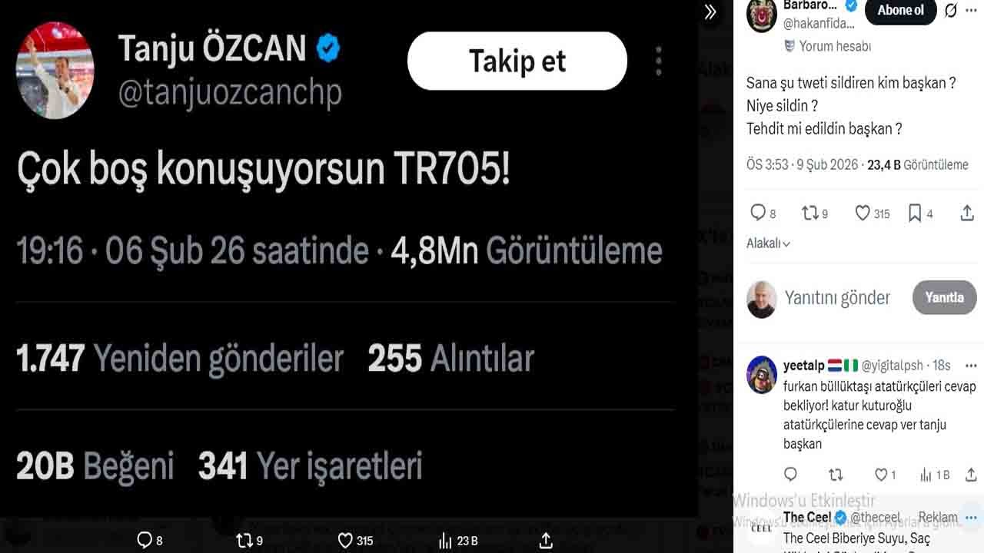Collapse the side panel with the double chevron
The image size is (984, 553).
710,12
